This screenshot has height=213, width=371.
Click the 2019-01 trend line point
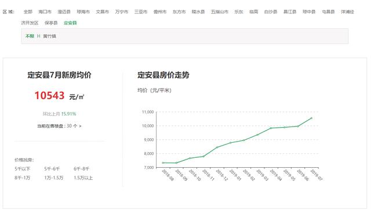click(x=231, y=143)
